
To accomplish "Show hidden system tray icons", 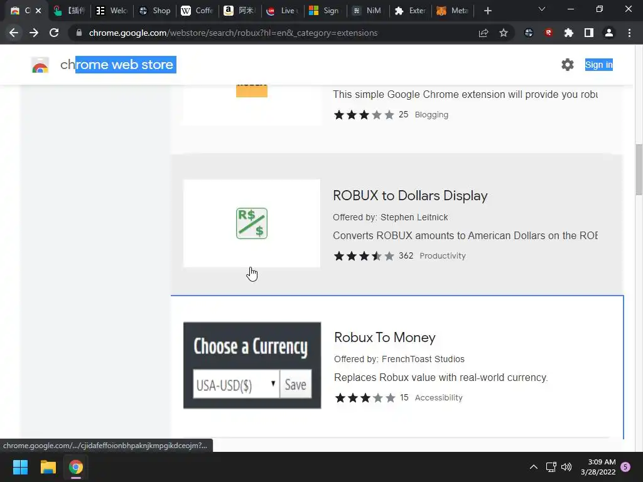I will [534, 467].
